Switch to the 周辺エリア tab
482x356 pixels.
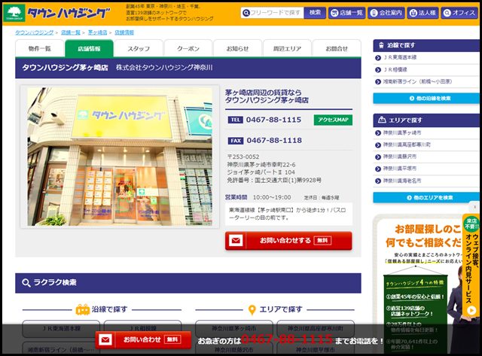[x=287, y=48]
